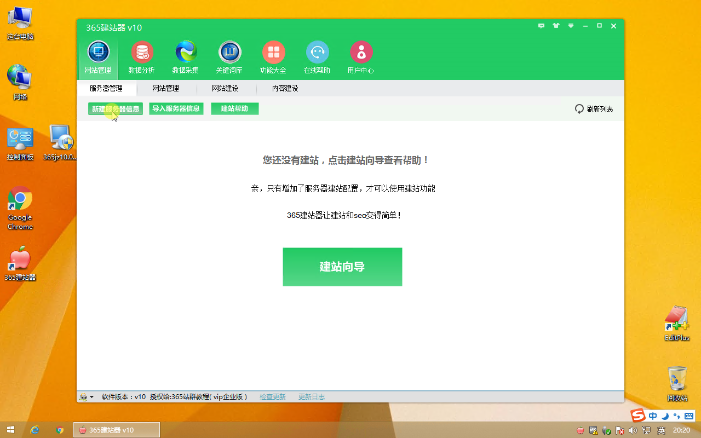Click the large 建站向导 wizard button

[x=342, y=267]
